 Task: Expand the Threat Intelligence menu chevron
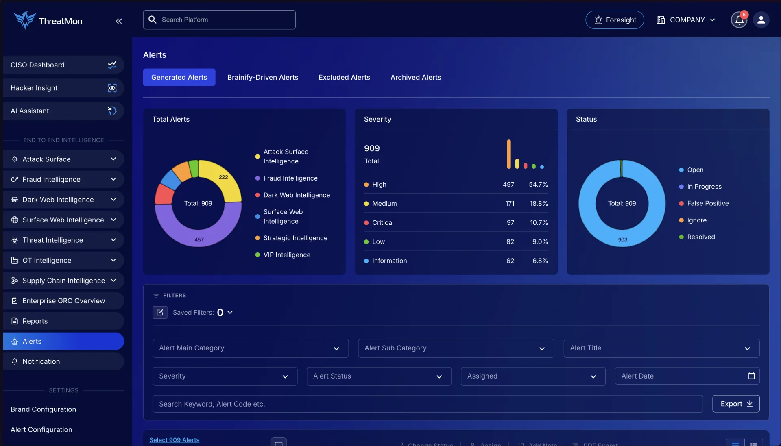click(113, 240)
